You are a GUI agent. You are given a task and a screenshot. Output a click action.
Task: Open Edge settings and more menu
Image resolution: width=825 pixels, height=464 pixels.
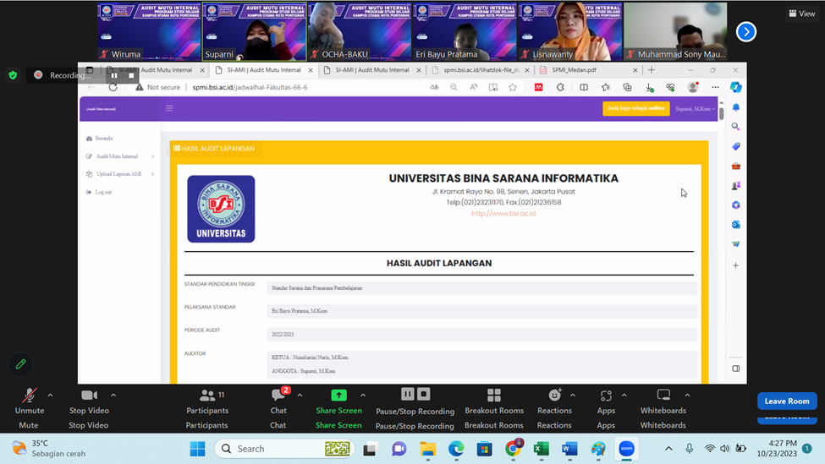(x=715, y=87)
